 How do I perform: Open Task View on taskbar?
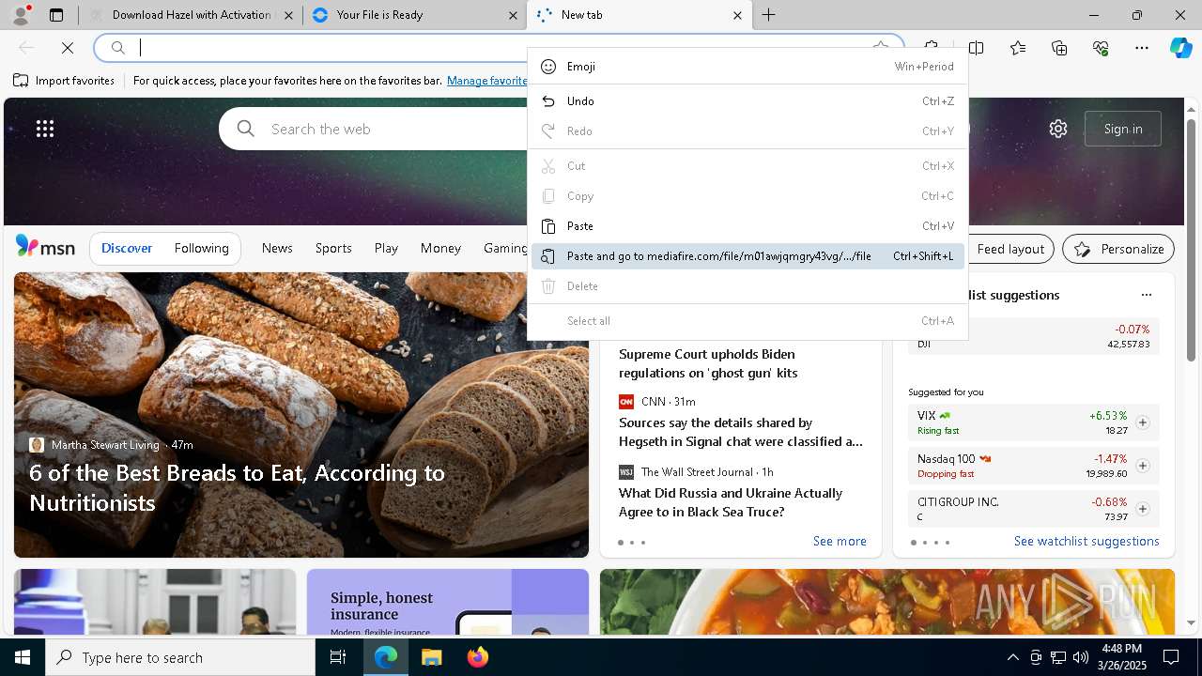(338, 657)
